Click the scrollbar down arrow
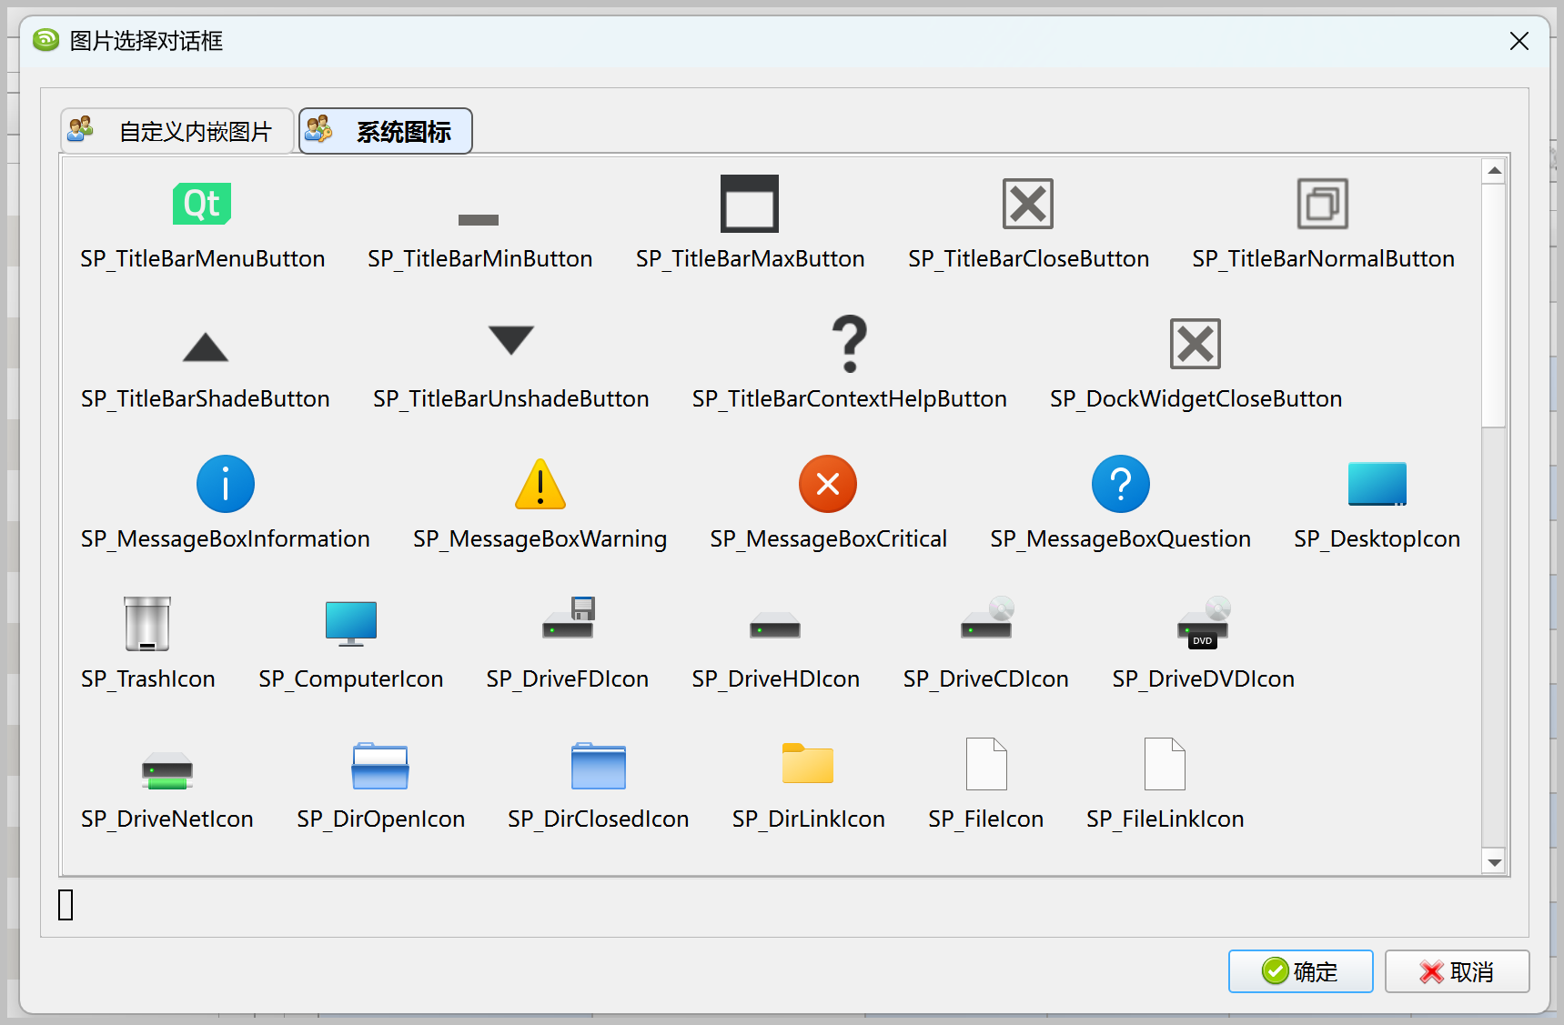1564x1025 pixels. [1493, 861]
